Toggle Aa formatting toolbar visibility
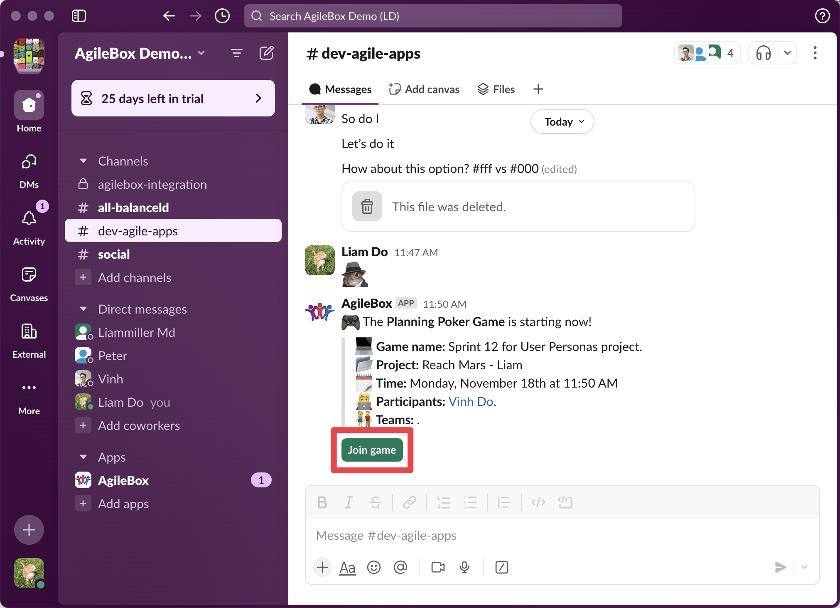This screenshot has width=840, height=608. [x=347, y=567]
